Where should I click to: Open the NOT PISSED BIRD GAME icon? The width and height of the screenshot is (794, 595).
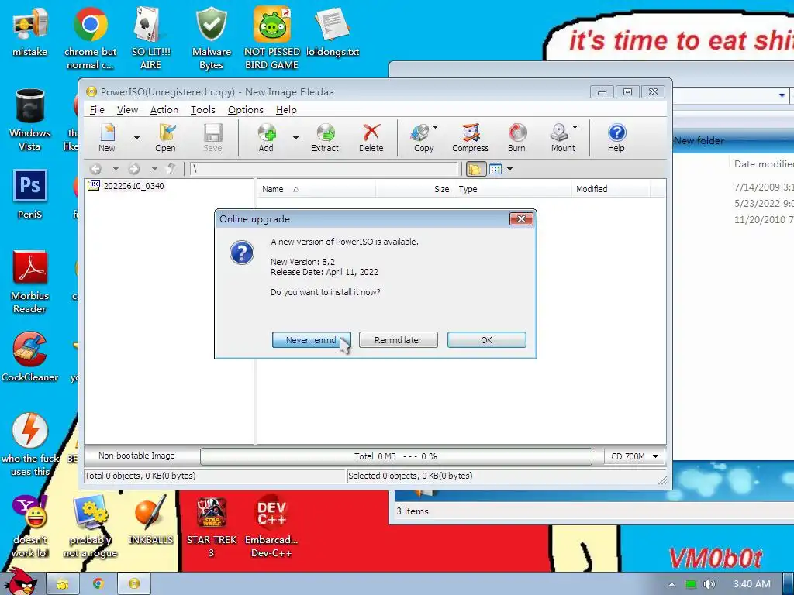272,38
